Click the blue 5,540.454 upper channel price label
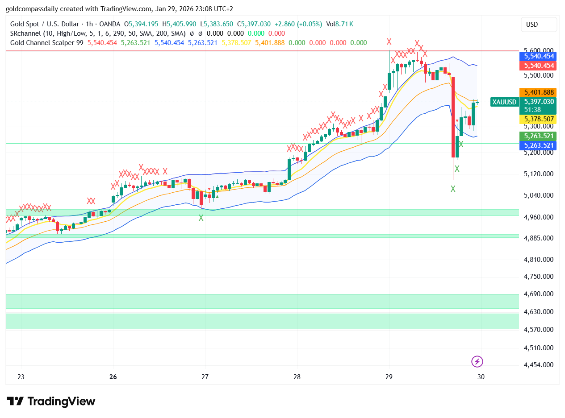 pyautogui.click(x=537, y=57)
